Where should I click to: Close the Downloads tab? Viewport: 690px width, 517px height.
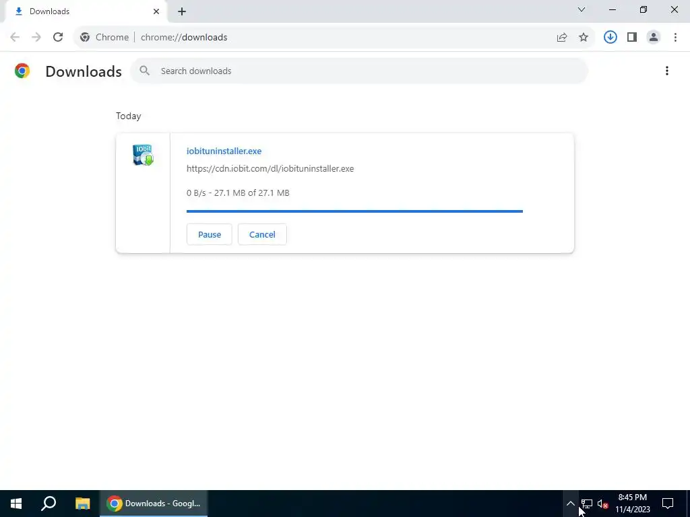coord(156,11)
